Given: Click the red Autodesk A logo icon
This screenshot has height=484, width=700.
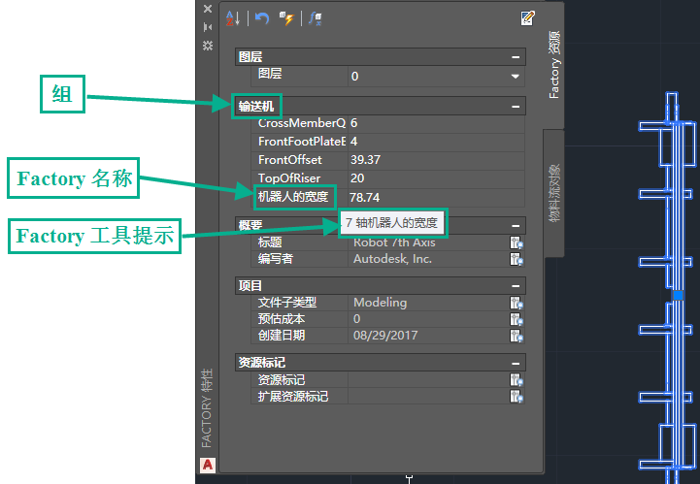Looking at the screenshot, I should pyautogui.click(x=208, y=465).
